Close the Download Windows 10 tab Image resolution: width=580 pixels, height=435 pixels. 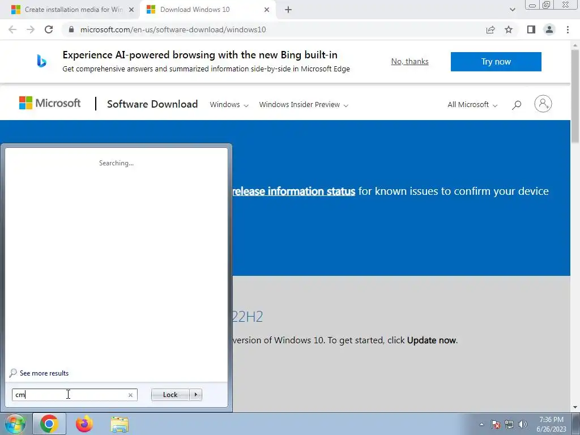[x=267, y=10]
